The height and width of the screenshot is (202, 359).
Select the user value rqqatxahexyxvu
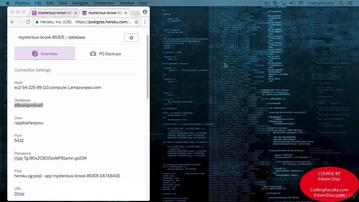click(x=29, y=123)
